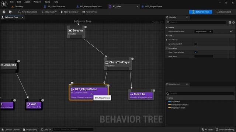Open the Content Drawer
Image resolution: width=236 pixels, height=132 pixels.
point(11,129)
